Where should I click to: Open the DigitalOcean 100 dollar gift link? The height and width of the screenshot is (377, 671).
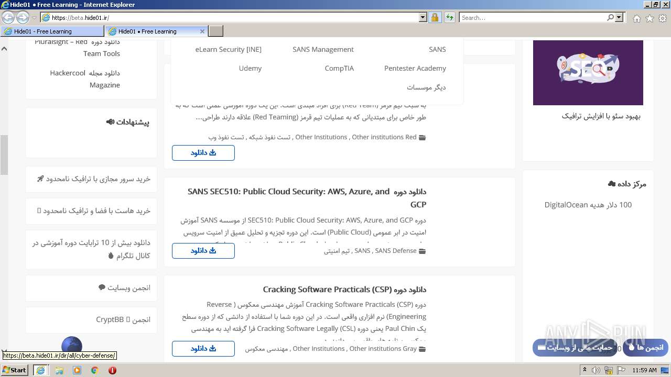(x=588, y=205)
